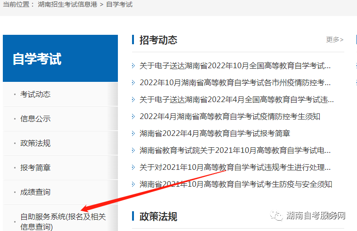Viewport: 357px width, 231px height.
Task: Open 2022年4月 electronic delivery violation notice
Action: 236,99
